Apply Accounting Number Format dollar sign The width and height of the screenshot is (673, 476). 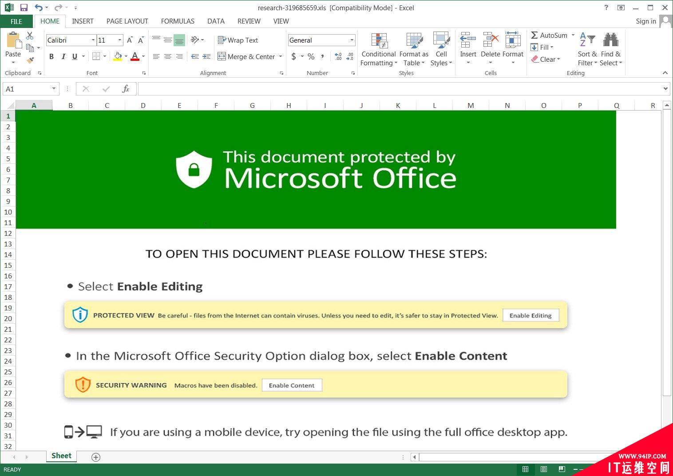click(x=293, y=56)
